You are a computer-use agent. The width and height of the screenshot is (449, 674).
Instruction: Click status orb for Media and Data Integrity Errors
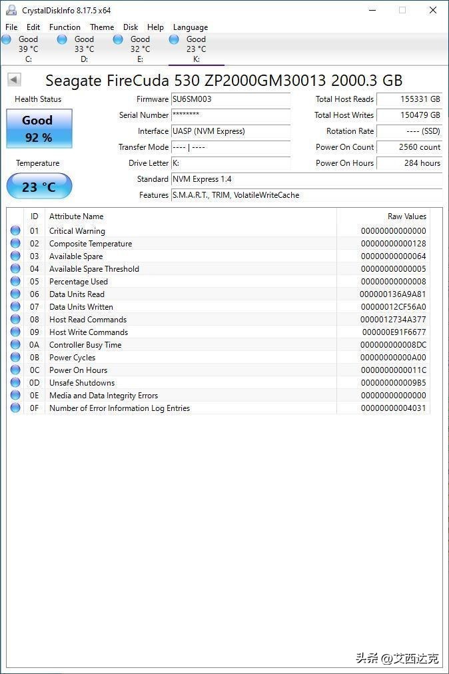15,396
